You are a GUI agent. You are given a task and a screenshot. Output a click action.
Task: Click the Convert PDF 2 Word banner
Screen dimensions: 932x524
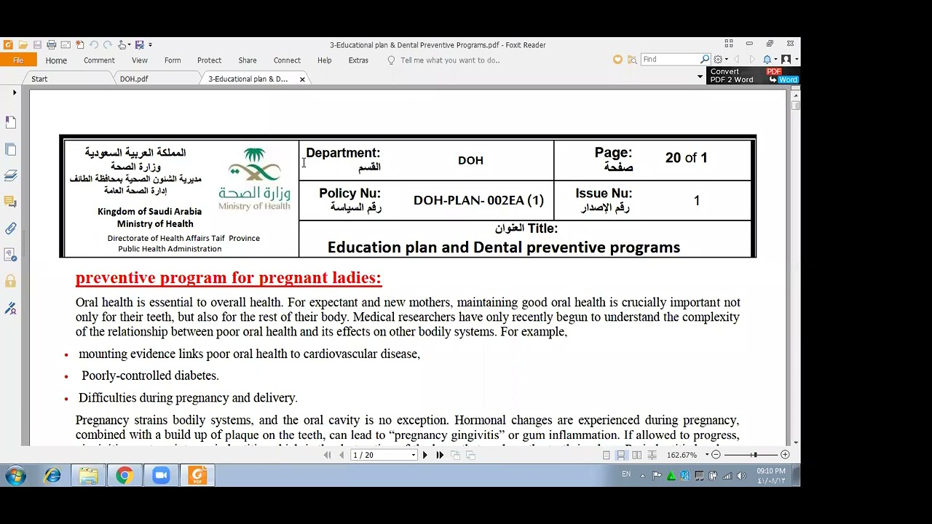[x=753, y=76]
